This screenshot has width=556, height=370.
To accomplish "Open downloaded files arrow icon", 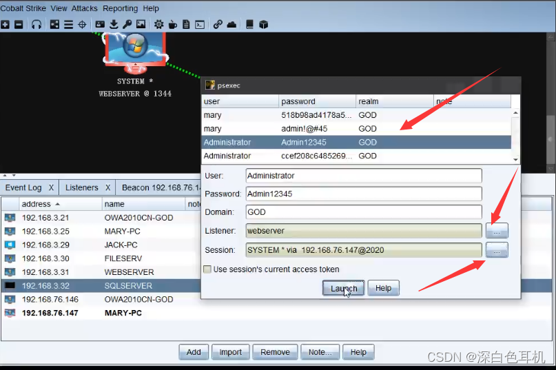I will (114, 25).
